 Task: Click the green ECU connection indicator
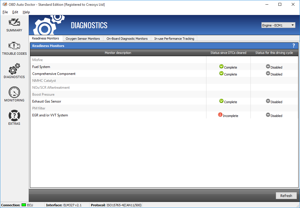(24, 205)
